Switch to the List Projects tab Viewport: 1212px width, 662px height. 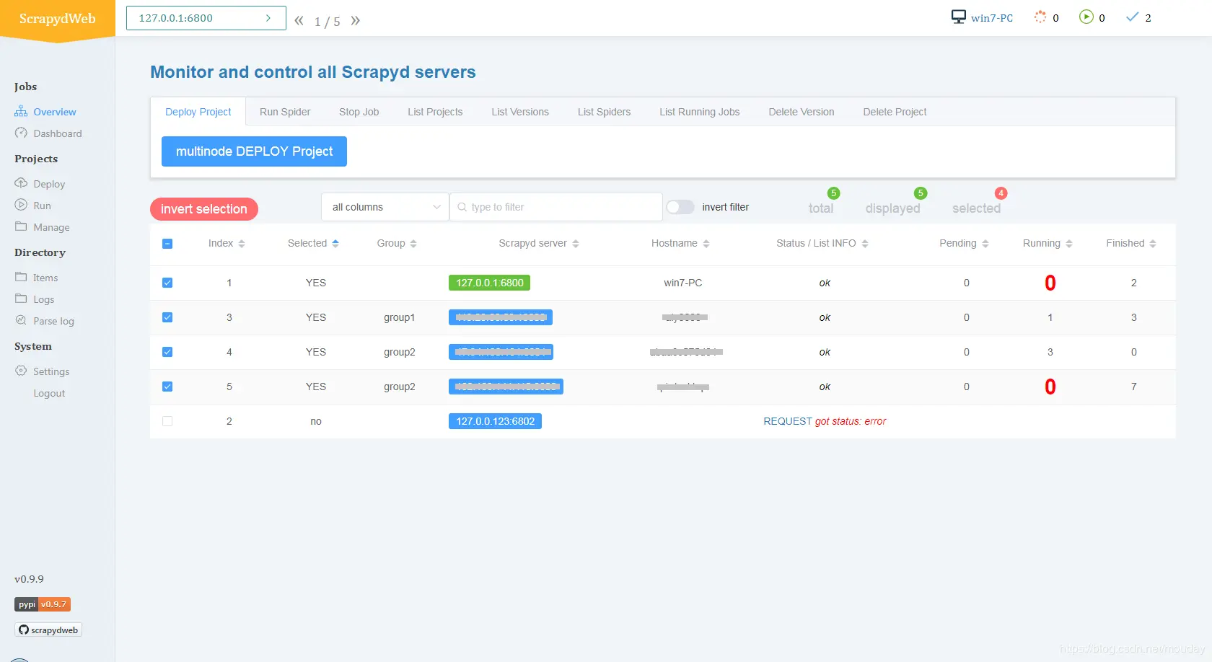(x=435, y=112)
